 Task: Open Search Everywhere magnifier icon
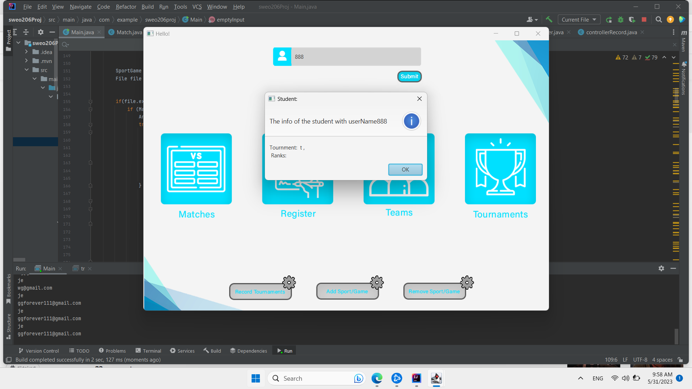658,19
